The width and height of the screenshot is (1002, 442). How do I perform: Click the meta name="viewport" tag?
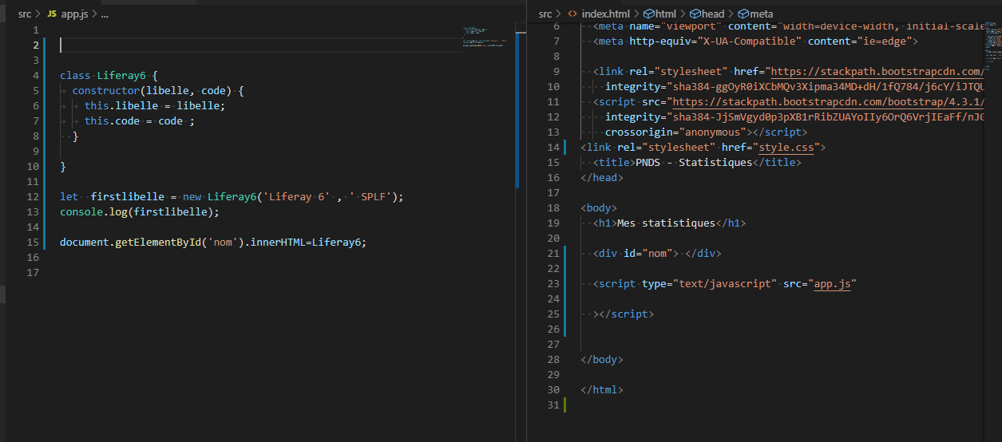pos(788,26)
